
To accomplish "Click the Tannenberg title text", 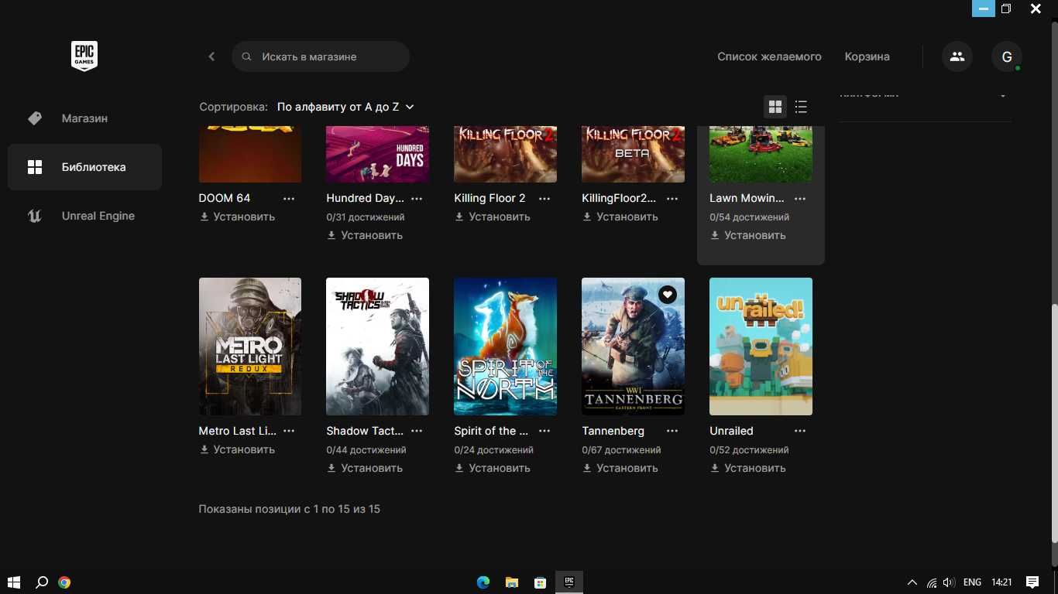I will 613,431.
